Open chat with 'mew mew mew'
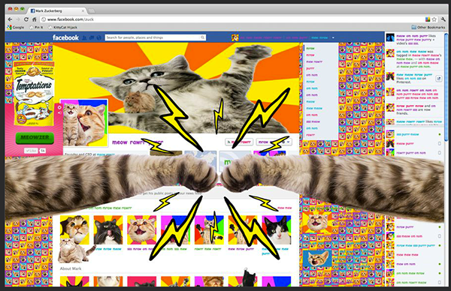This screenshot has width=451, height=291. tap(414, 254)
